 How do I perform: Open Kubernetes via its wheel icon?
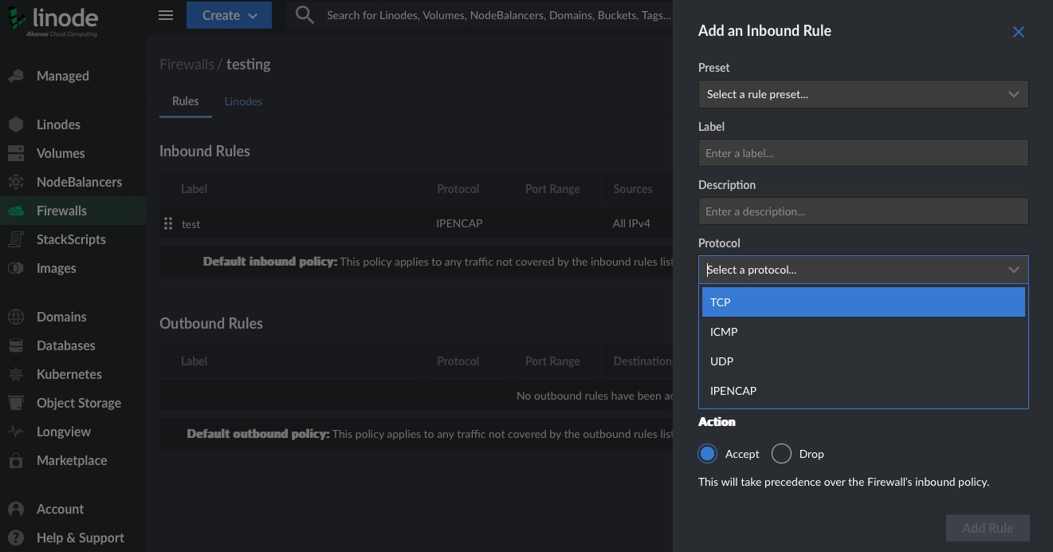pyautogui.click(x=16, y=374)
